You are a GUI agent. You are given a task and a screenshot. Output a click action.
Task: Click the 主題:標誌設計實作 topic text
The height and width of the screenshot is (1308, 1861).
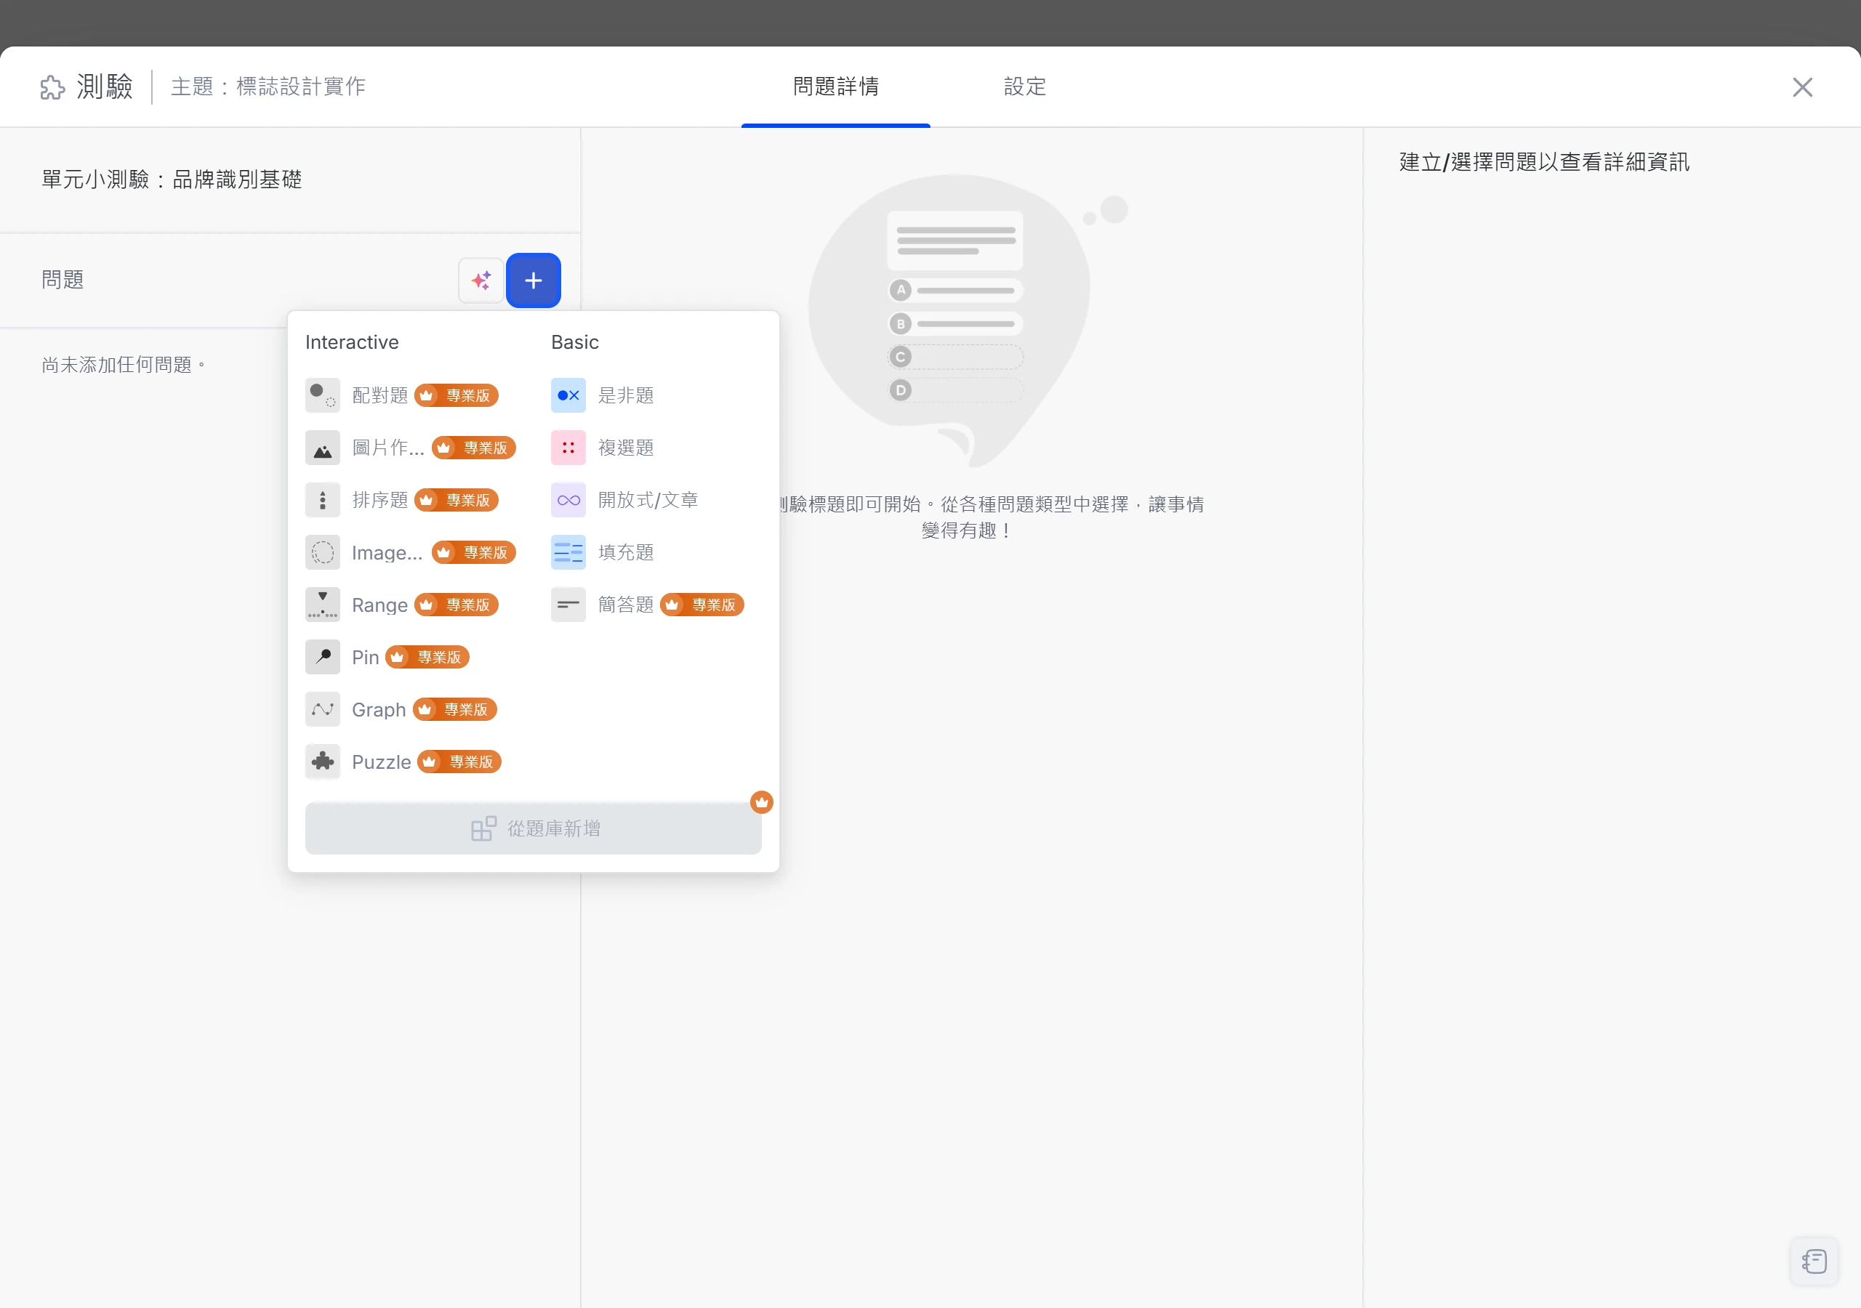click(x=268, y=86)
